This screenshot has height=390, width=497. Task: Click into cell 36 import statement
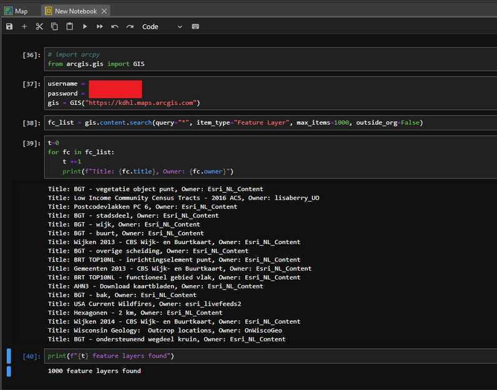tap(96, 64)
